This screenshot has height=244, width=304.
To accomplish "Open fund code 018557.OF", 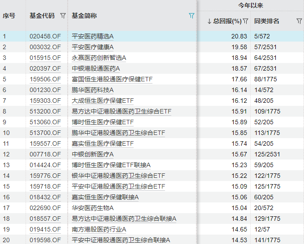I will [45, 219].
